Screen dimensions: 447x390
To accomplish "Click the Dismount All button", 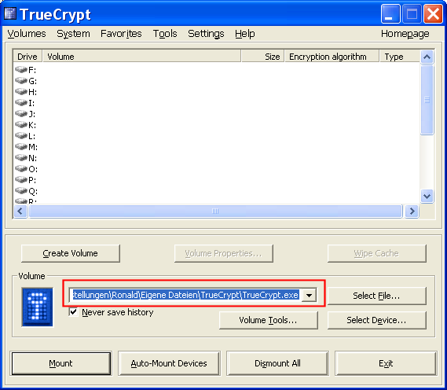I will click(277, 363).
